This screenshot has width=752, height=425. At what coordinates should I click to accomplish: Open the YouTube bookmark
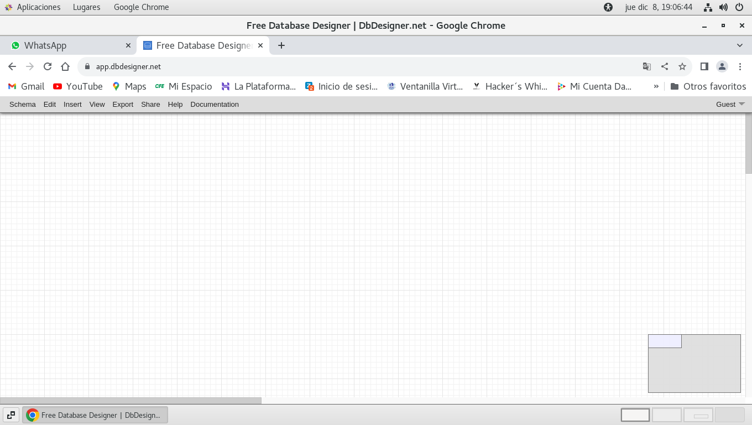point(78,86)
